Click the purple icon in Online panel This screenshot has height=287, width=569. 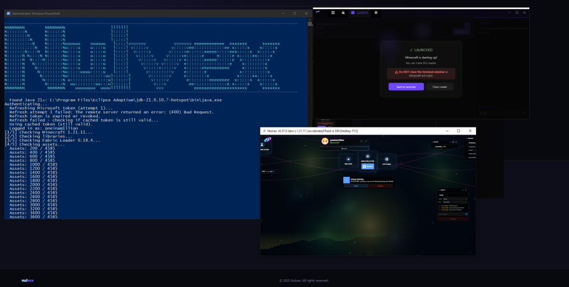[x=453, y=142]
